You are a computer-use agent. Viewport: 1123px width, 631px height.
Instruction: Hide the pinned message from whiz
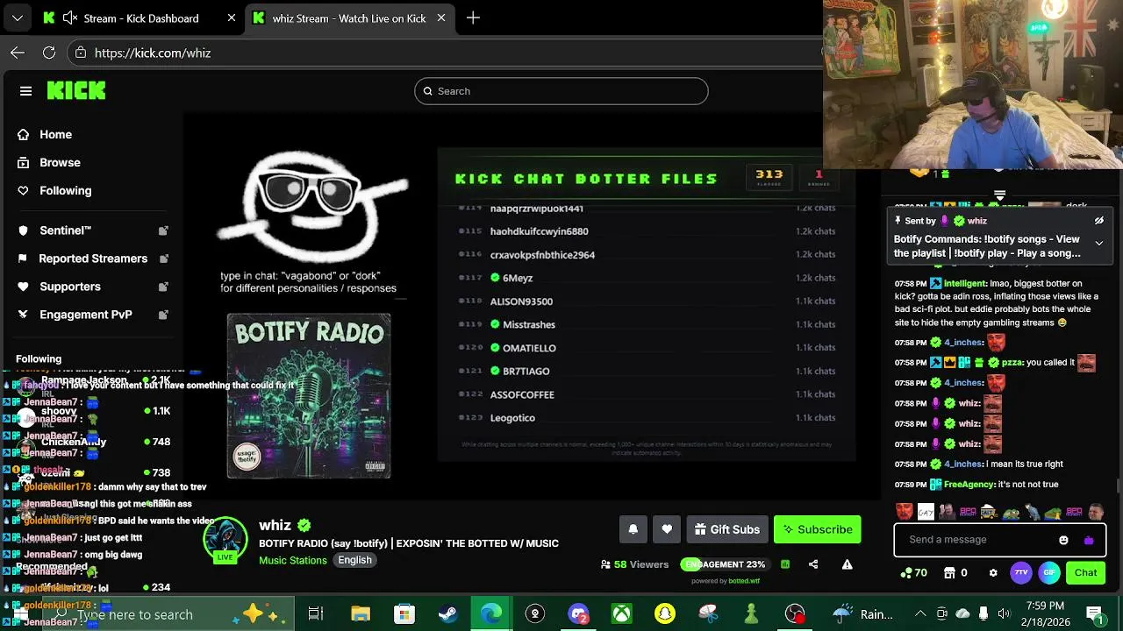pyautogui.click(x=1098, y=221)
